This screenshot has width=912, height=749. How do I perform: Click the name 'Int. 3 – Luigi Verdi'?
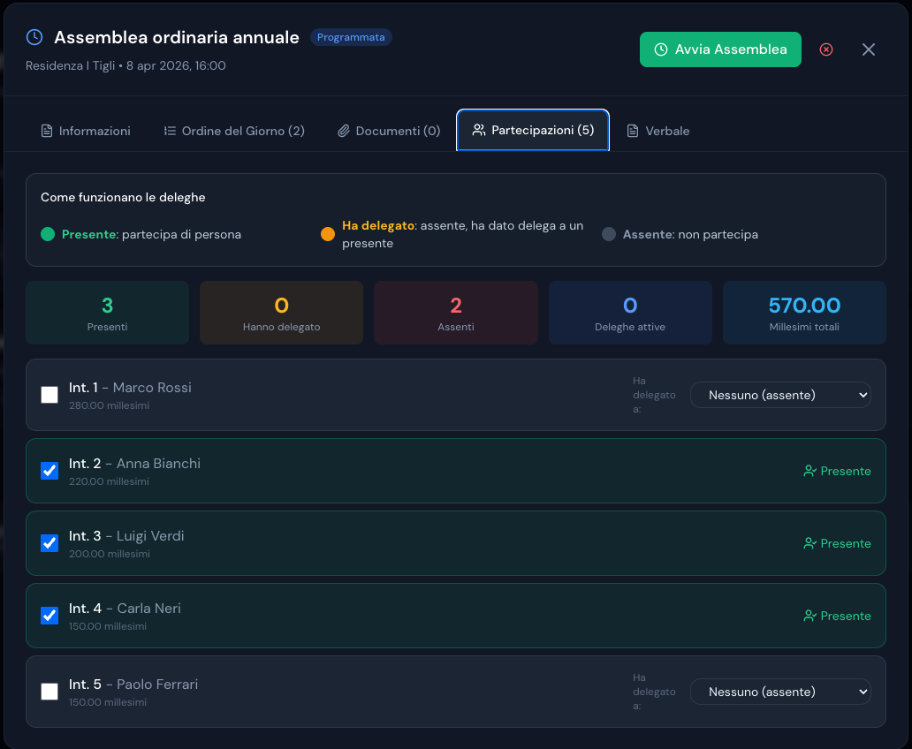126,535
